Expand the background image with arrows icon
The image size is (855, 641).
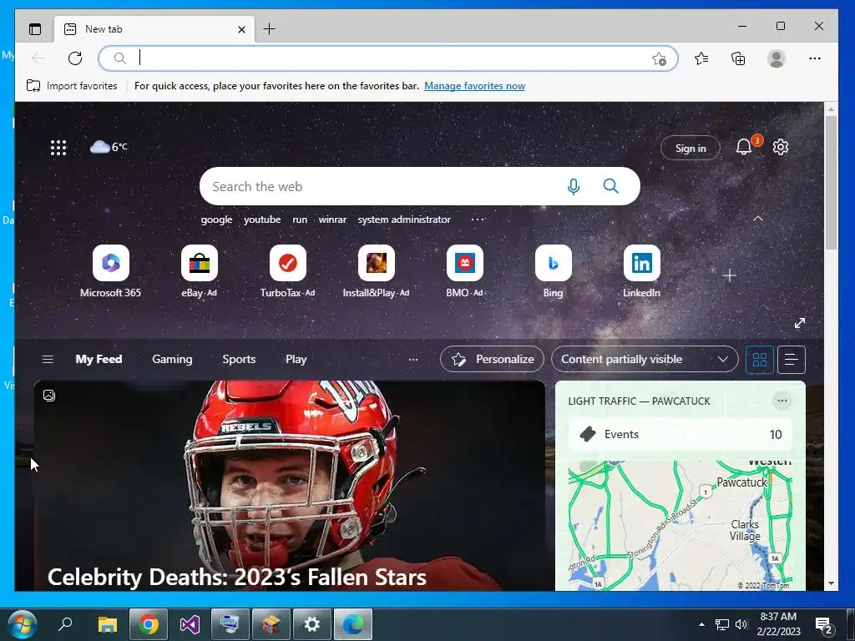(800, 323)
